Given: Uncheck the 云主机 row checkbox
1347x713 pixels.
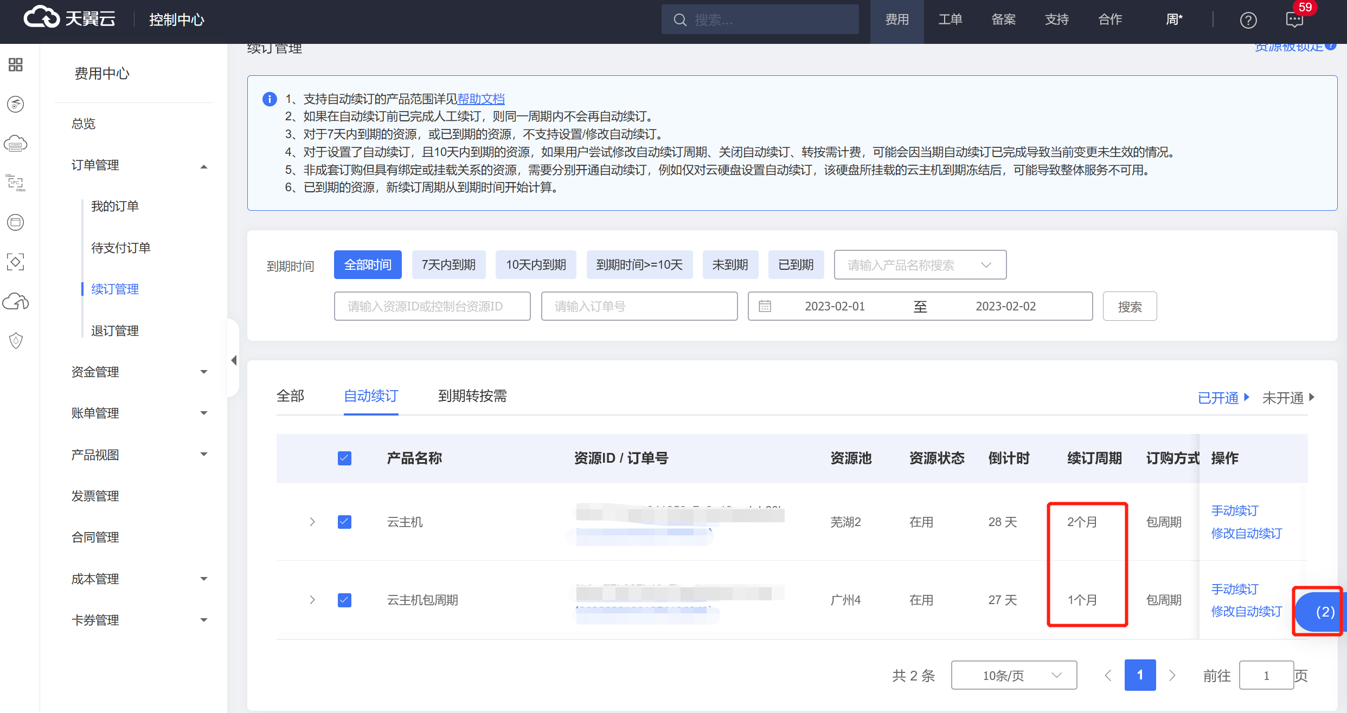Looking at the screenshot, I should click(x=344, y=522).
